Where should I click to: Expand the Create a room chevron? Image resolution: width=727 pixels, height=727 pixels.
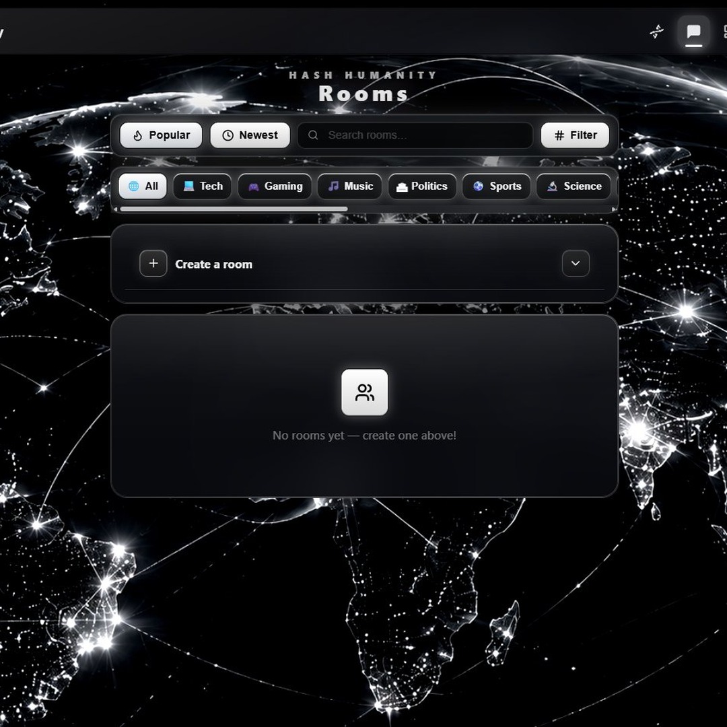[x=576, y=263]
